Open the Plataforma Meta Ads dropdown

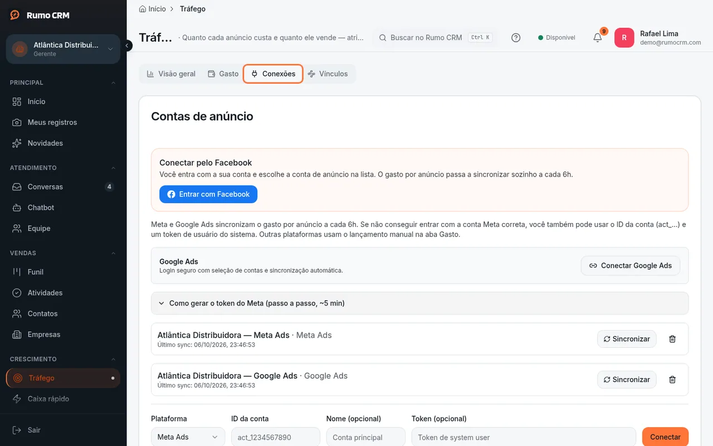point(188,437)
